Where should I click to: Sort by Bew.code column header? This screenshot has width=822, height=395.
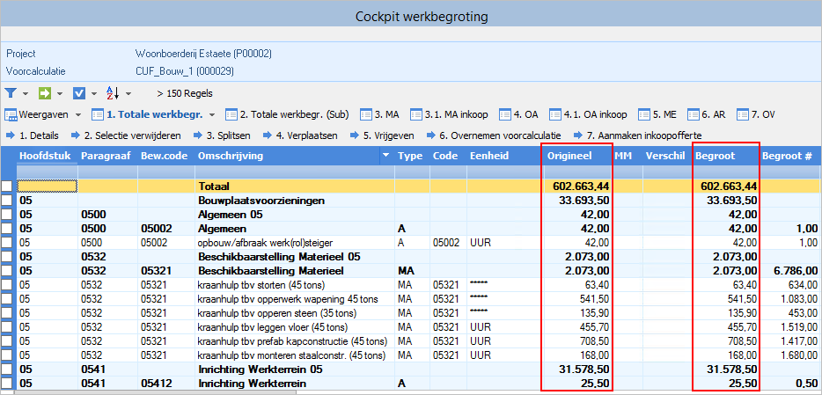tap(166, 156)
